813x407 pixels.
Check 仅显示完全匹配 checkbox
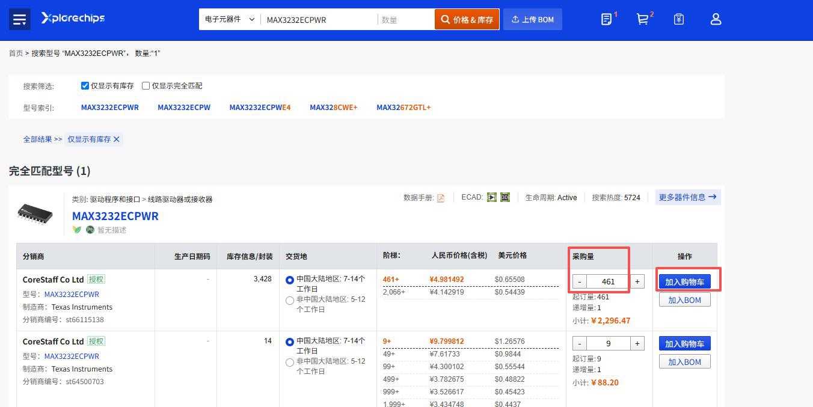click(x=146, y=85)
